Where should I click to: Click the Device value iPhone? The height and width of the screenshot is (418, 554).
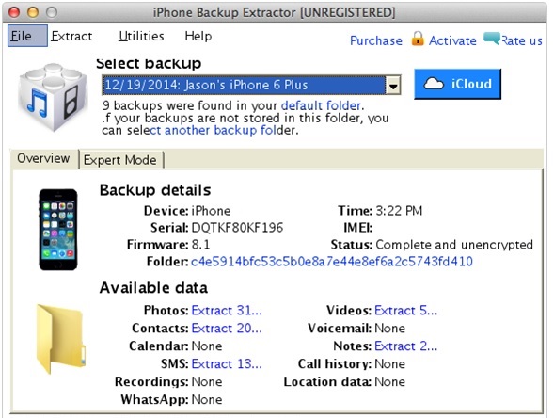[211, 211]
